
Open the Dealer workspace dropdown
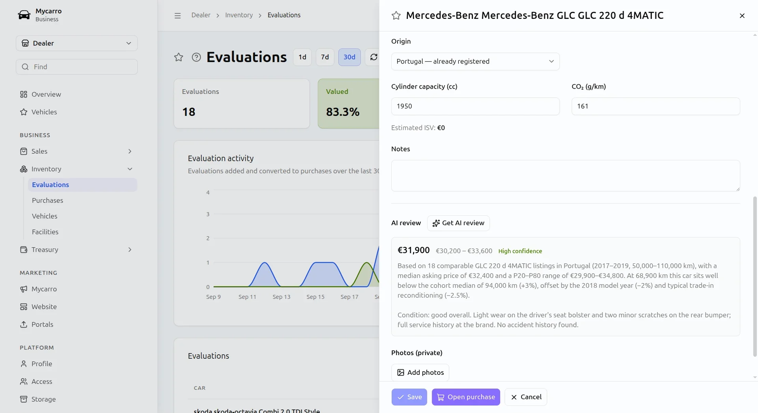(77, 43)
